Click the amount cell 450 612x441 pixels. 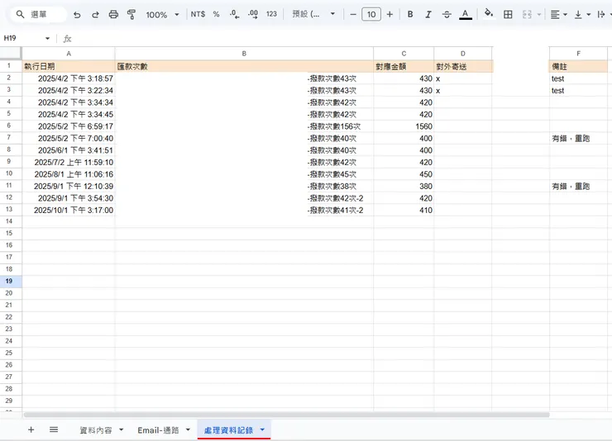pos(404,174)
